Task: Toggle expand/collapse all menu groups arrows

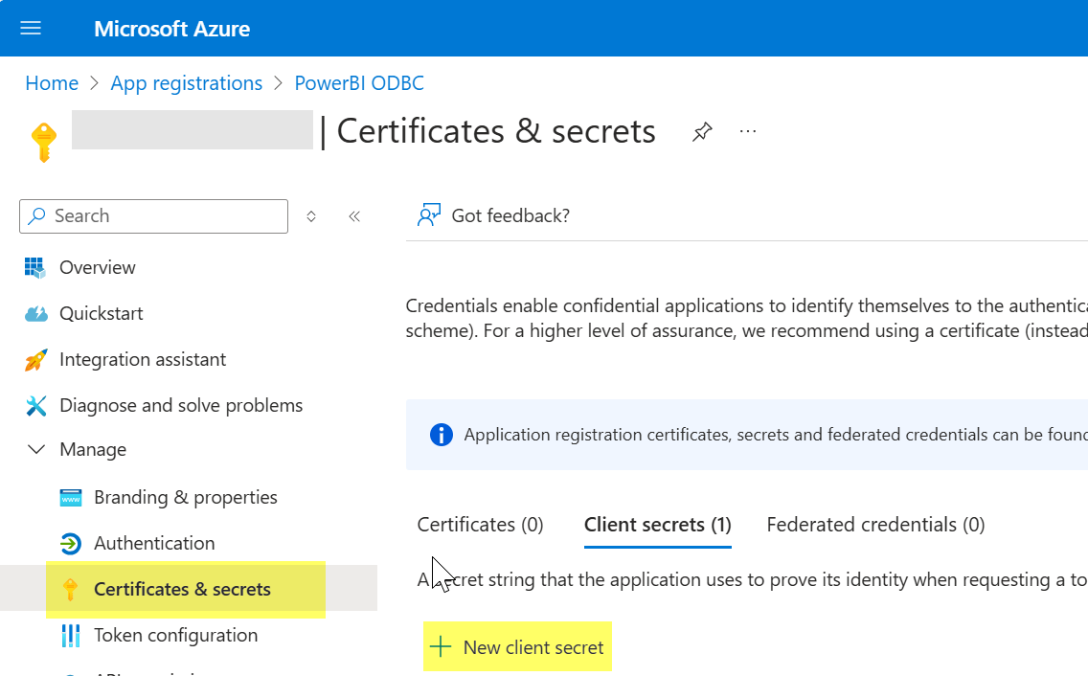Action: [x=311, y=215]
